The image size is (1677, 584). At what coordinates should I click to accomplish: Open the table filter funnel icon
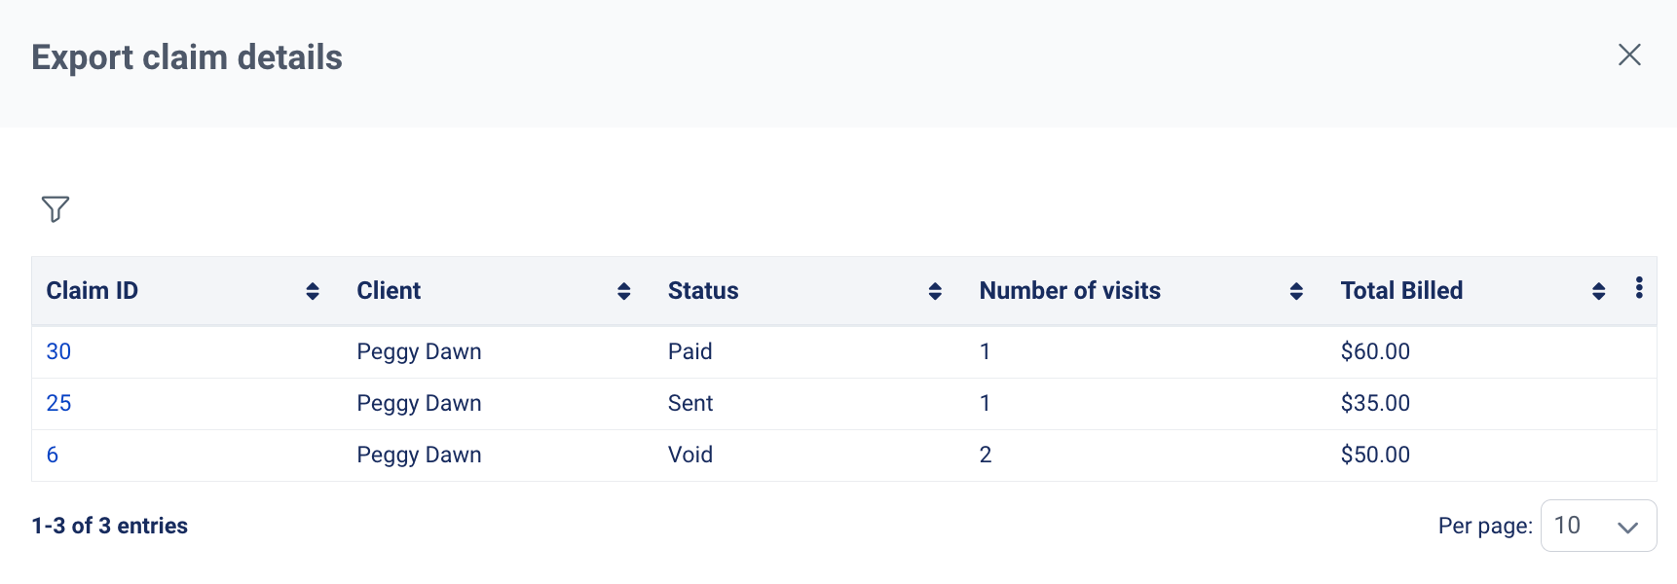56,208
